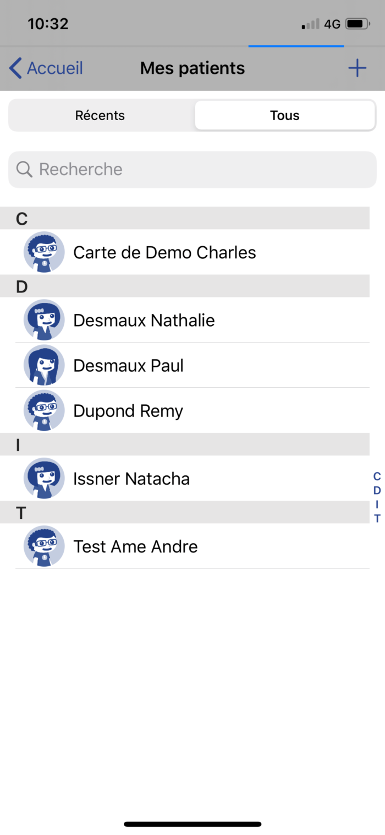Jump to letter D in index

377,491
